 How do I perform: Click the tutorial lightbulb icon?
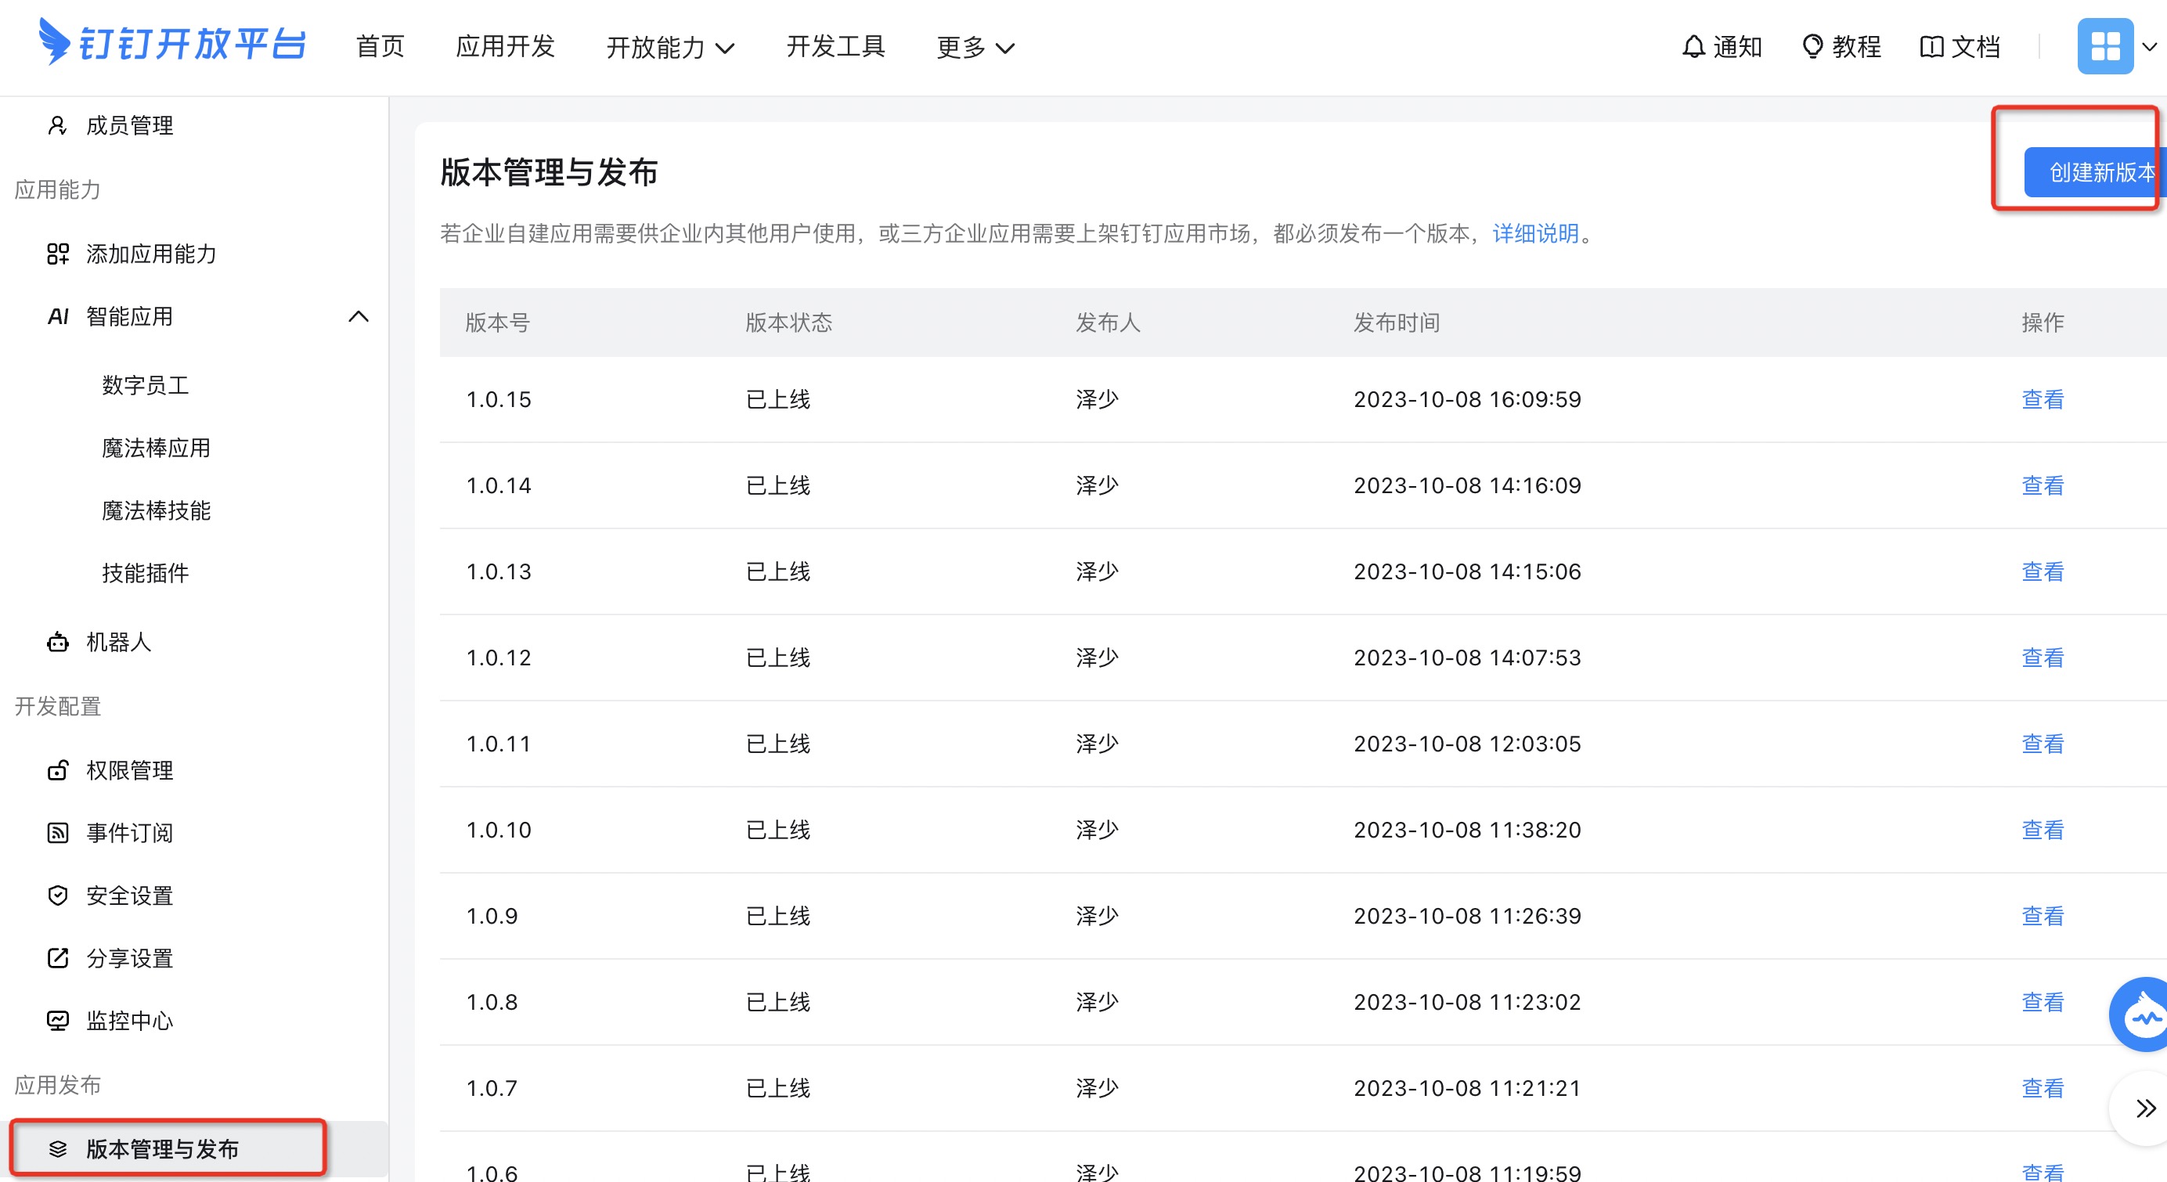pos(1813,46)
